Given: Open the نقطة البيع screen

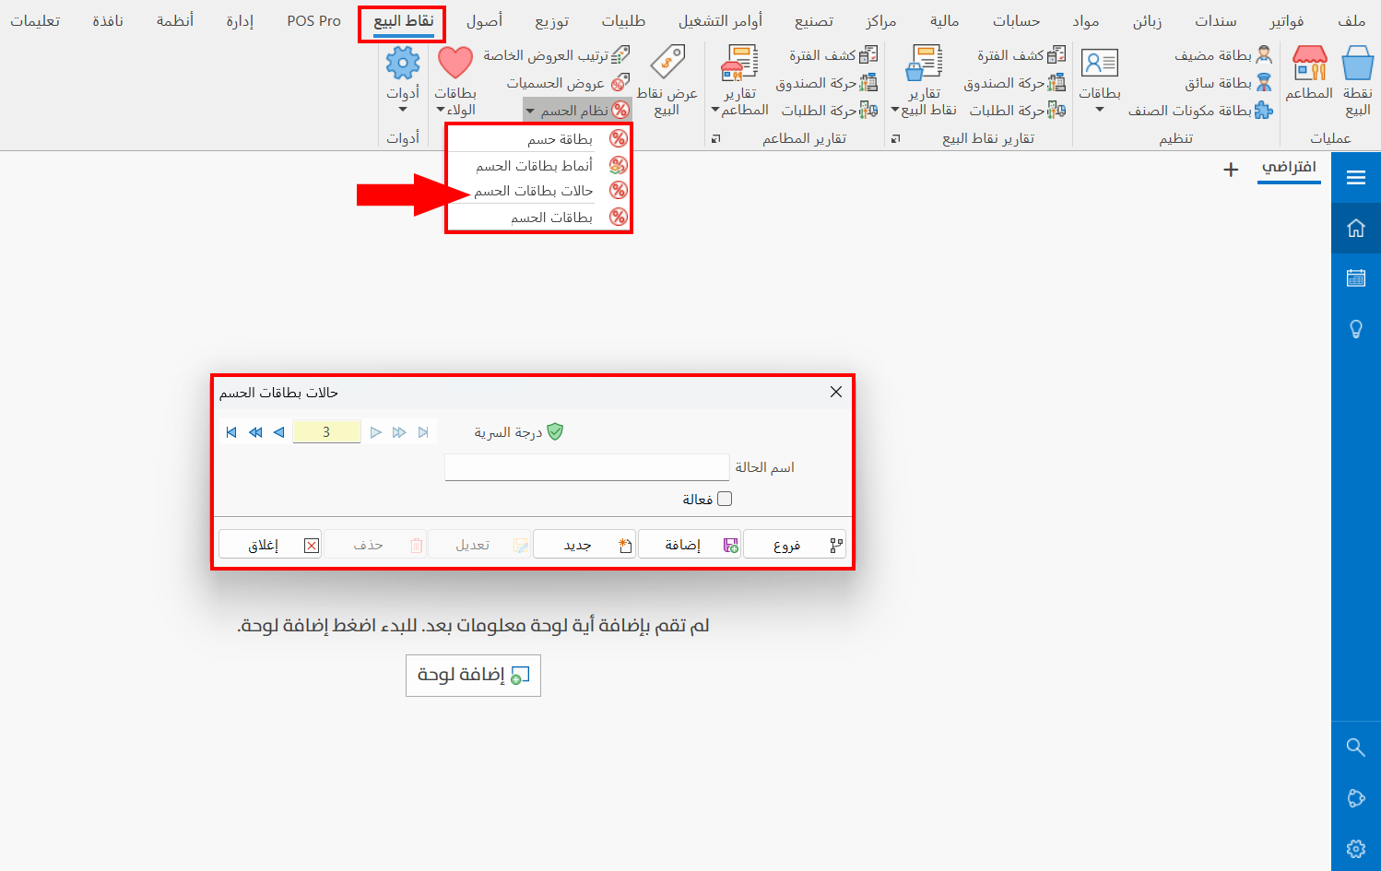Looking at the screenshot, I should click(x=1356, y=78).
